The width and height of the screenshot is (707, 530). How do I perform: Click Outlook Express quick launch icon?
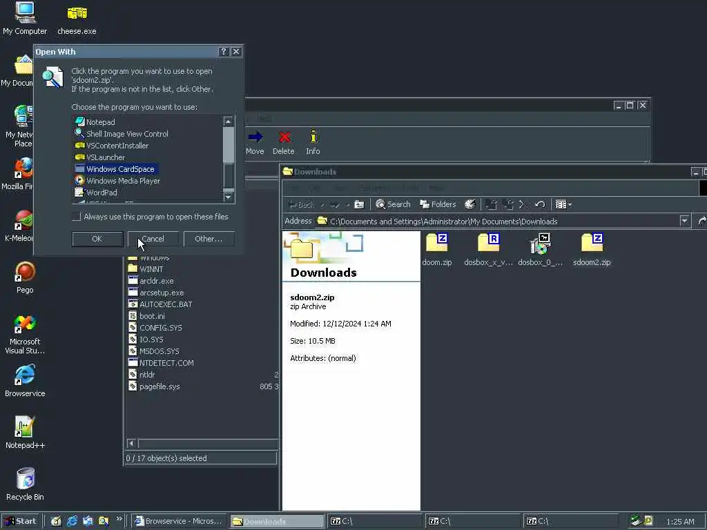(88, 522)
